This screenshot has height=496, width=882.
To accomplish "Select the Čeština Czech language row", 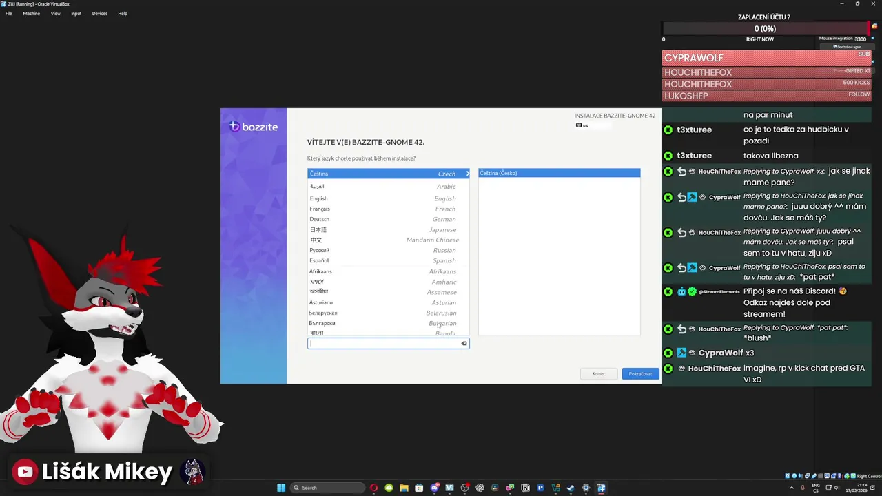I will [x=388, y=174].
